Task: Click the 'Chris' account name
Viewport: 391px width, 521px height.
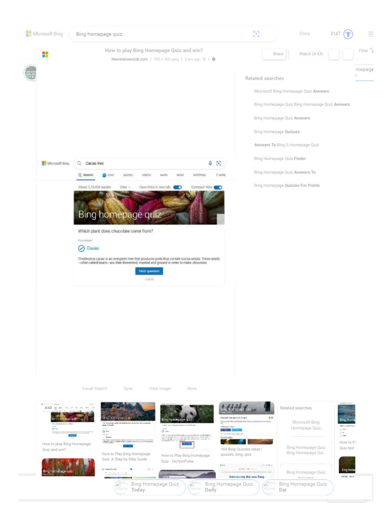Action: click(x=304, y=34)
